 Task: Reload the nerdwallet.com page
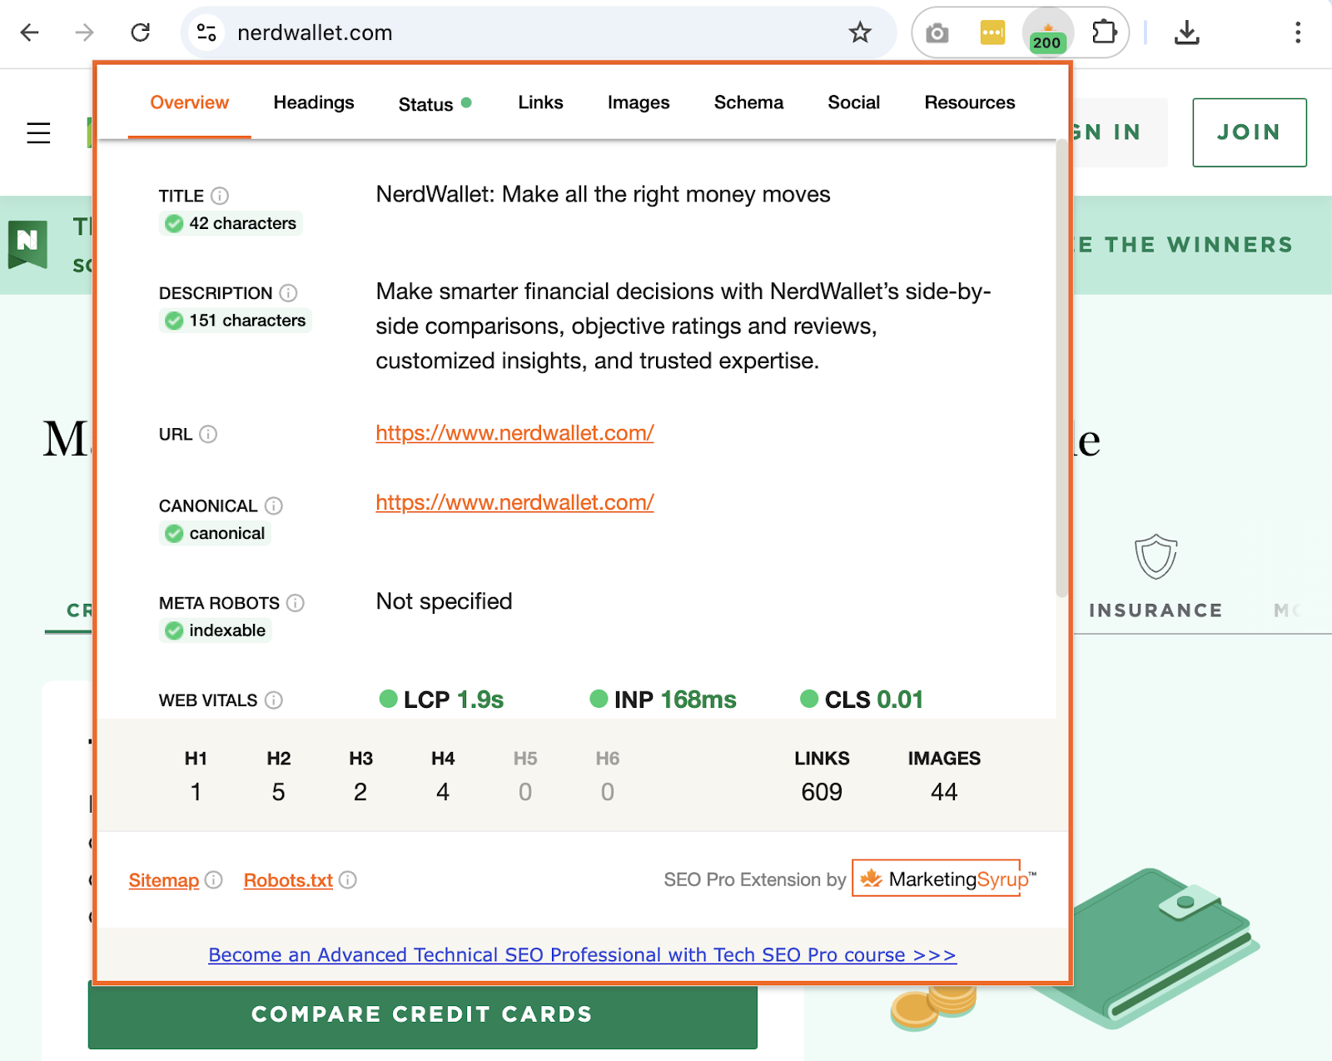[141, 32]
